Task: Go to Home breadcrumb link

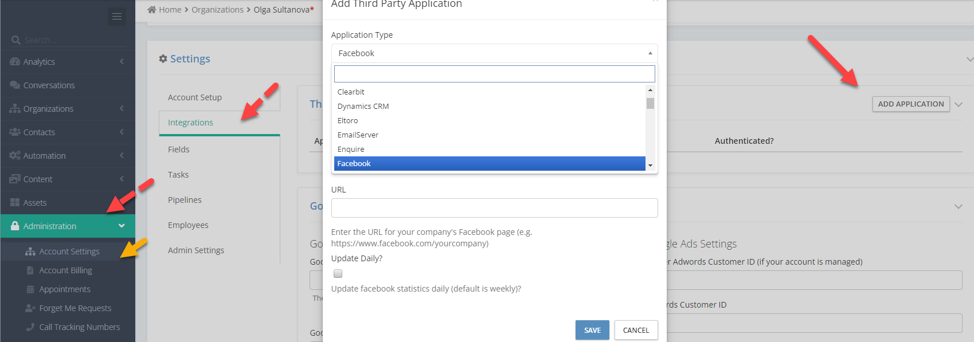Action: [170, 10]
